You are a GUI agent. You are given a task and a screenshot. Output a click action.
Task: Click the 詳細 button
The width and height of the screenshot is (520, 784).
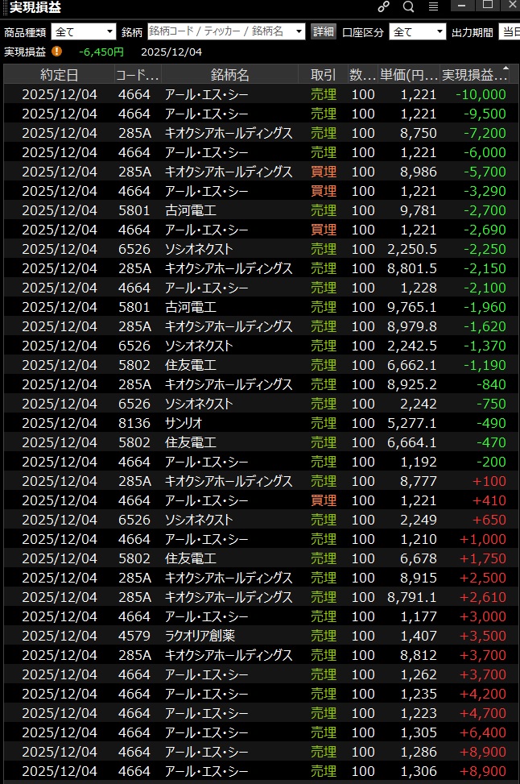coord(323,32)
